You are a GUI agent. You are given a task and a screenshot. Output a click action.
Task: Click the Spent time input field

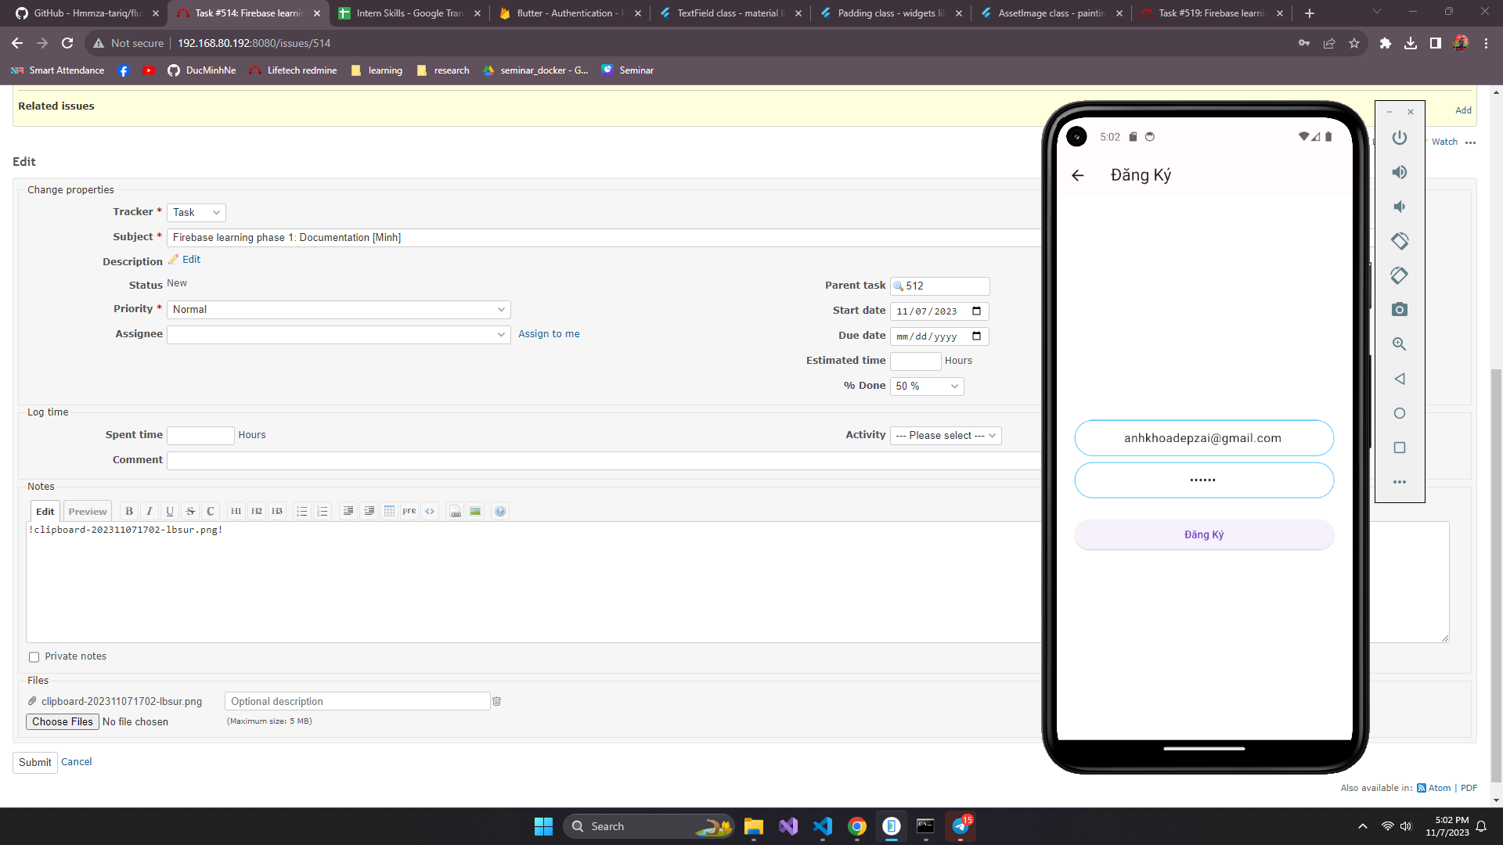pyautogui.click(x=200, y=436)
